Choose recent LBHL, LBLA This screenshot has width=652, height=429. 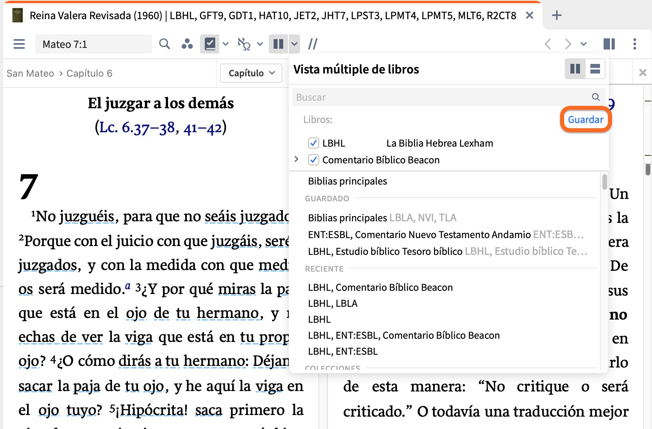333,303
